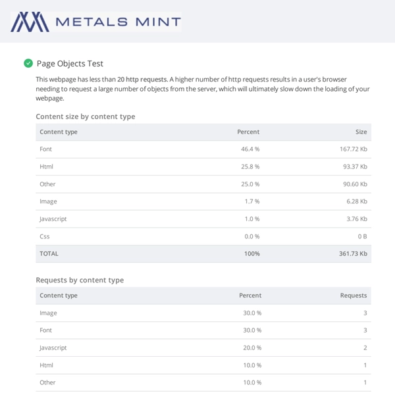
Task: Select the Image row with 3 requests
Action: [x=203, y=313]
